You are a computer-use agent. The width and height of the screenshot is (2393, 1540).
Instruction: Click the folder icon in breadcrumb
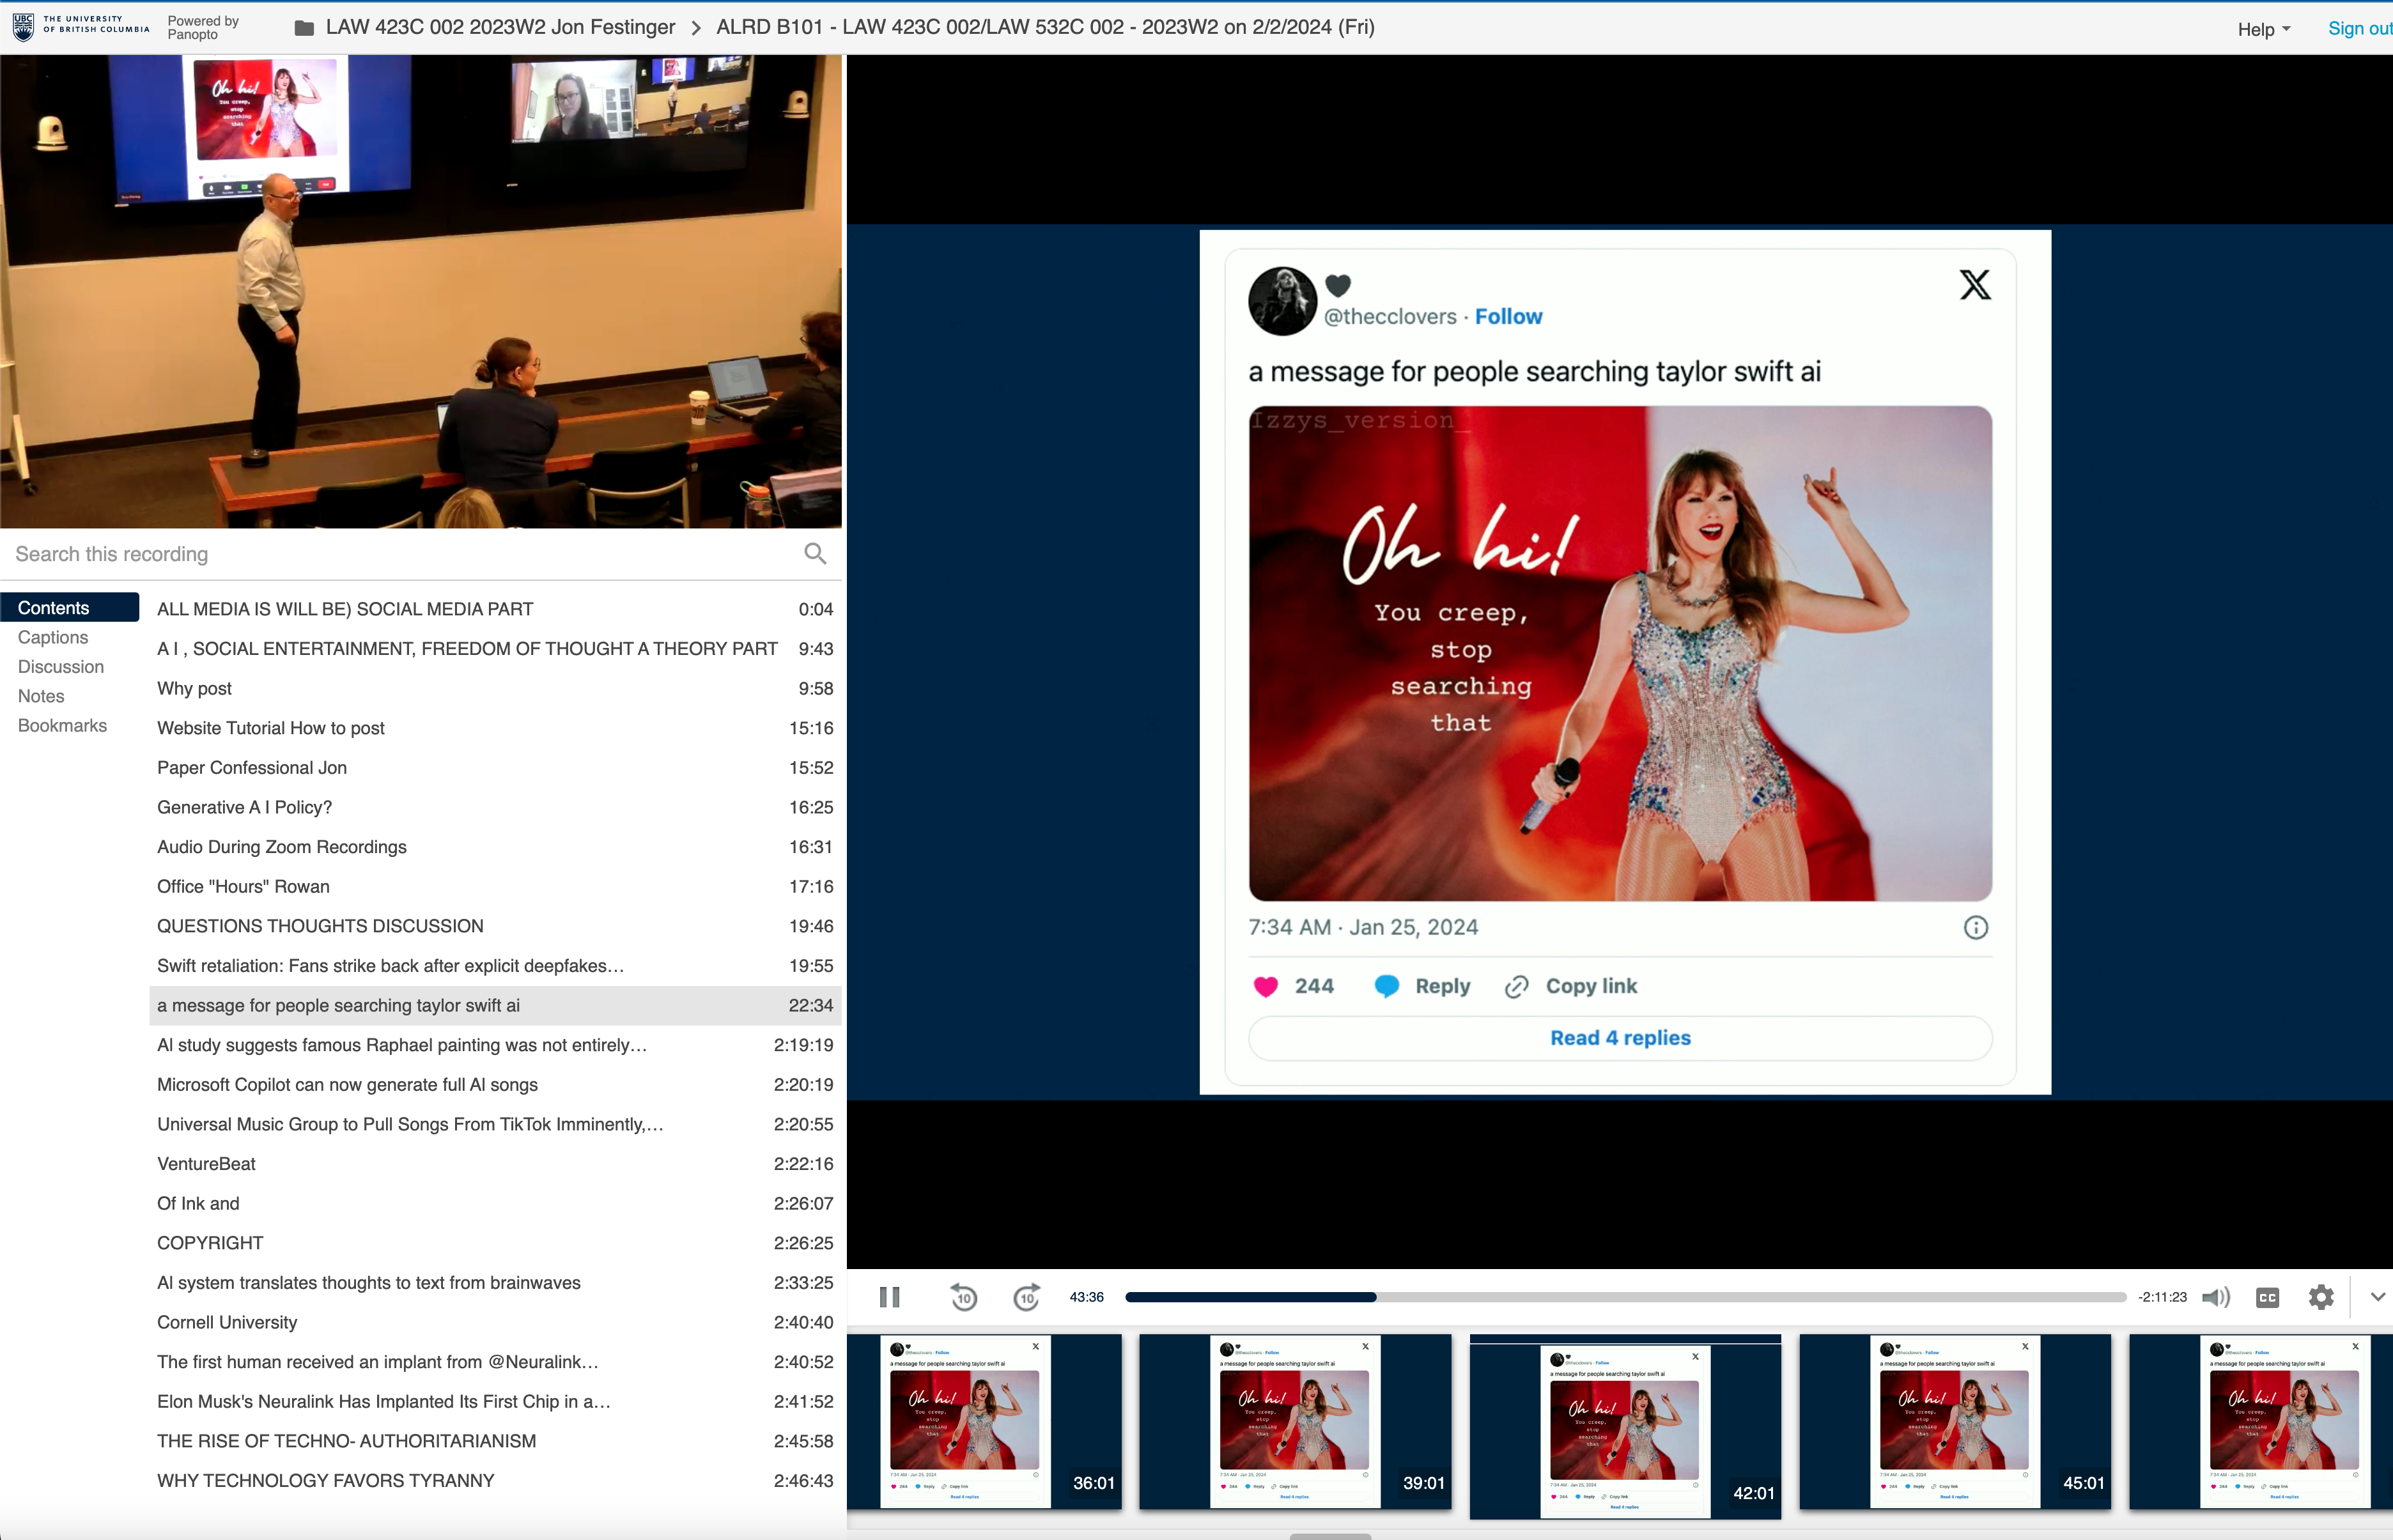(304, 28)
